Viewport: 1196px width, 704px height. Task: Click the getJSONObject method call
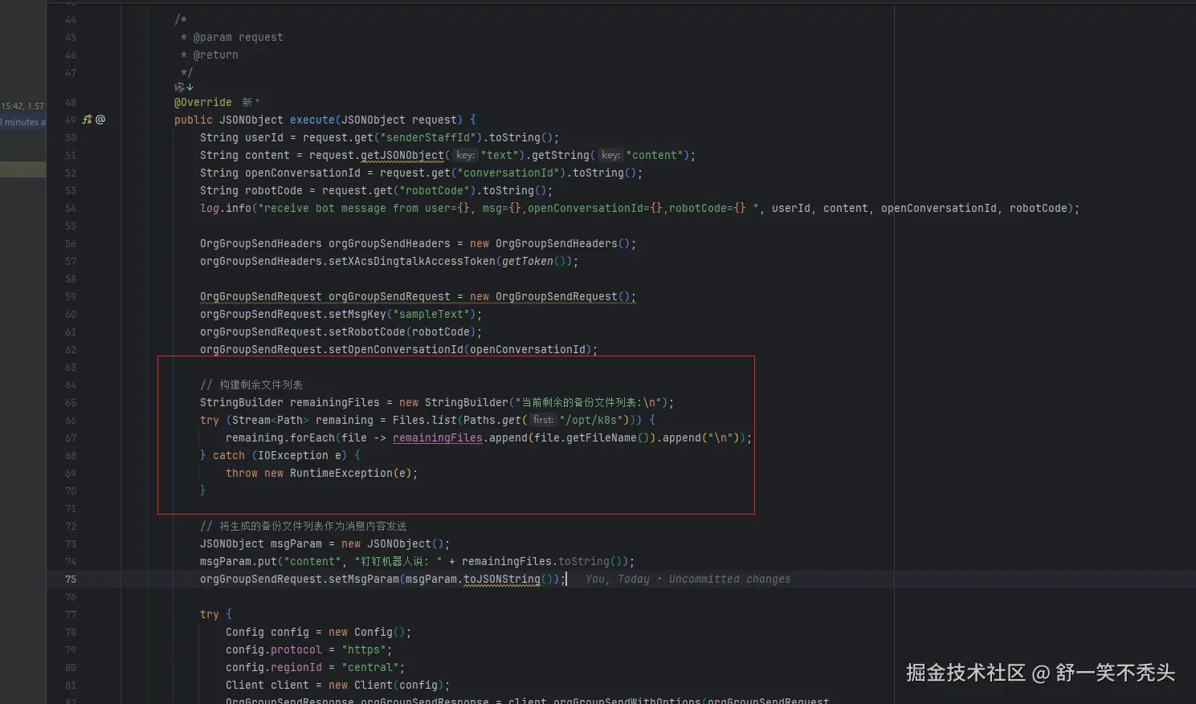pyautogui.click(x=402, y=156)
